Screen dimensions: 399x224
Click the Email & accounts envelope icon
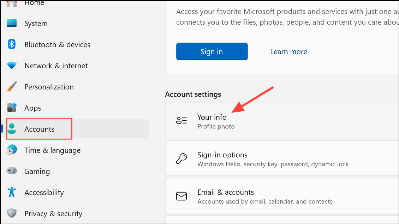click(181, 196)
